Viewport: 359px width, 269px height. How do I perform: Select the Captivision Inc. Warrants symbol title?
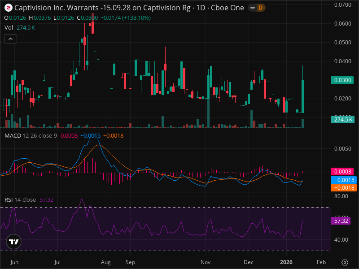pyautogui.click(x=129, y=8)
